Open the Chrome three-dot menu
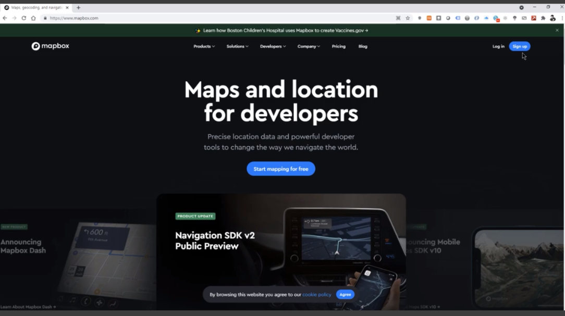565x316 pixels. pyautogui.click(x=562, y=18)
